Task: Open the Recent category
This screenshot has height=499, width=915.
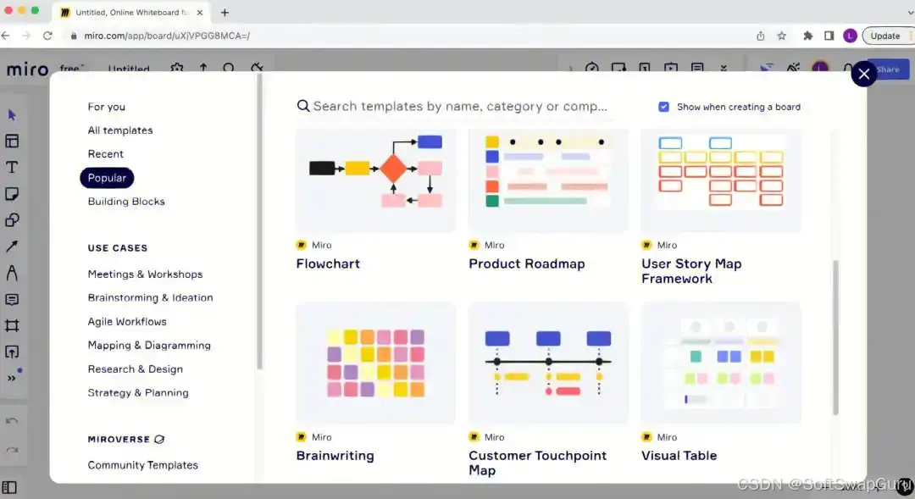Action: [x=106, y=154]
